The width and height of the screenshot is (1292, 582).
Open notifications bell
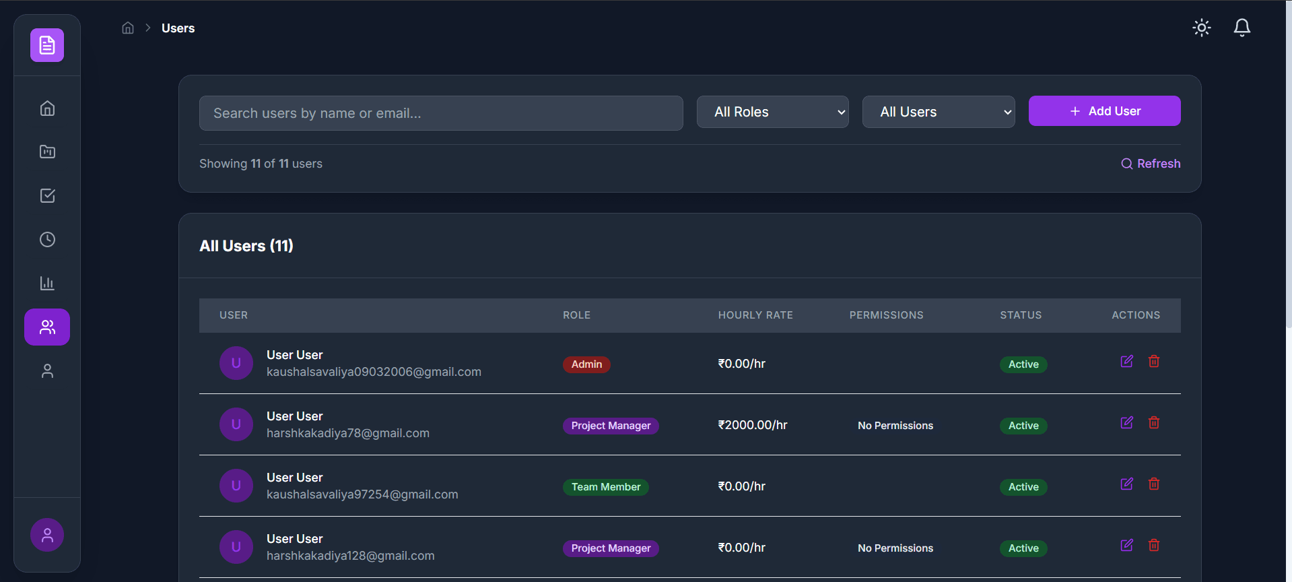pyautogui.click(x=1242, y=28)
